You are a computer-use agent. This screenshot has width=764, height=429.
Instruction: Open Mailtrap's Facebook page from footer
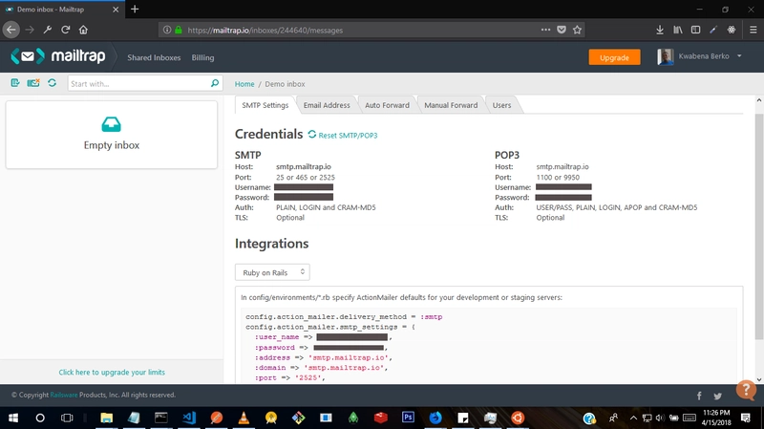[698, 396]
